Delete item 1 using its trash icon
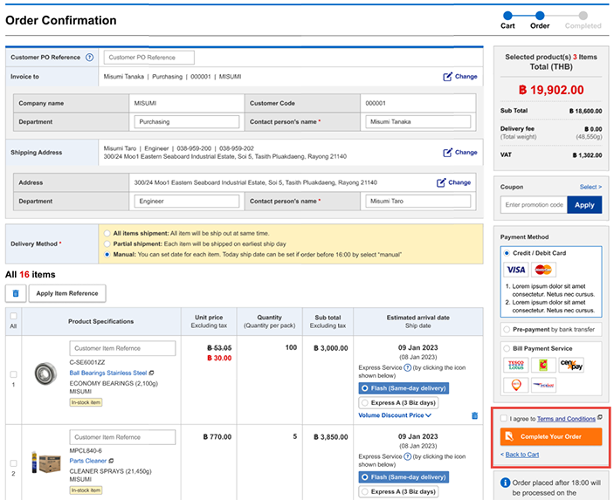Viewport: 614px width, 500px height. 474,415
